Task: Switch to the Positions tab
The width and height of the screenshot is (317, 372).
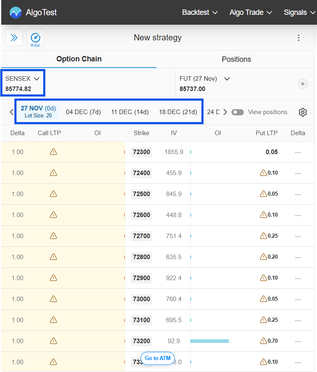Action: 236,59
